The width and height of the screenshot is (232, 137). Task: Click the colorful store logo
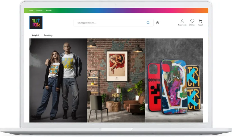click(36, 23)
